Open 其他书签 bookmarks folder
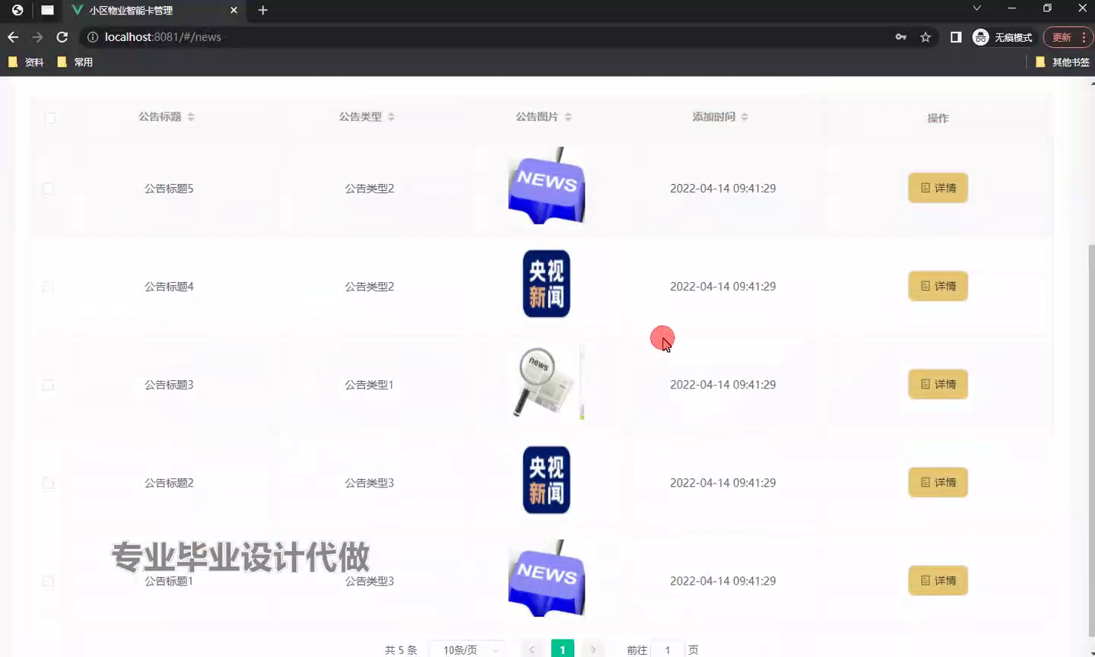Image resolution: width=1095 pixels, height=657 pixels. (x=1063, y=62)
